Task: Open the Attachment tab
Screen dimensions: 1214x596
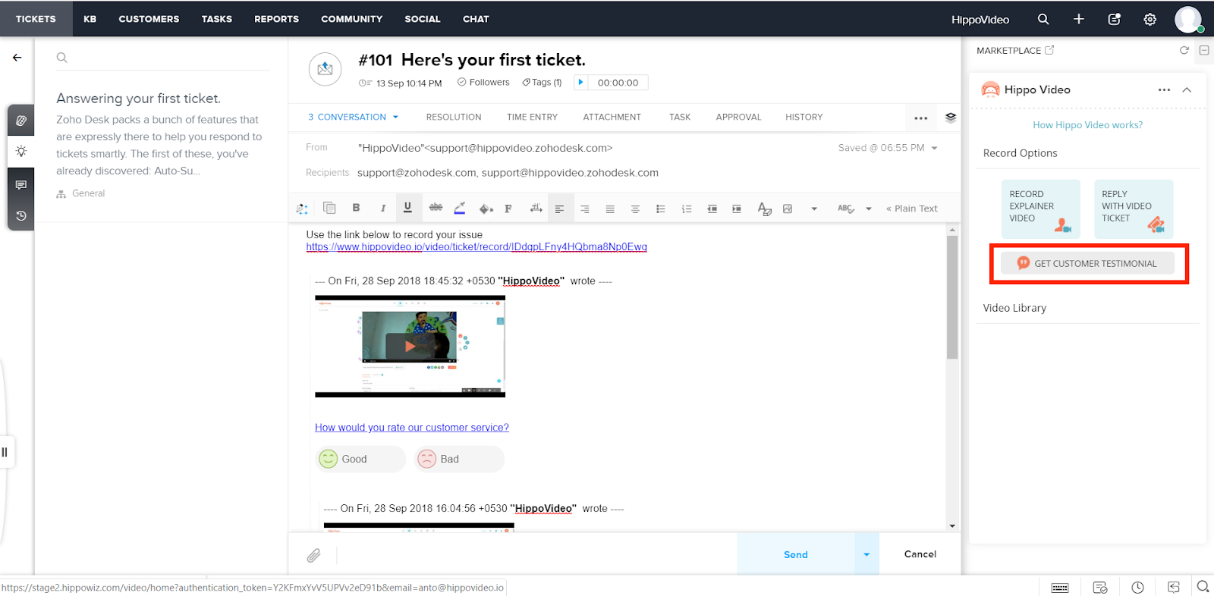Action: point(612,118)
